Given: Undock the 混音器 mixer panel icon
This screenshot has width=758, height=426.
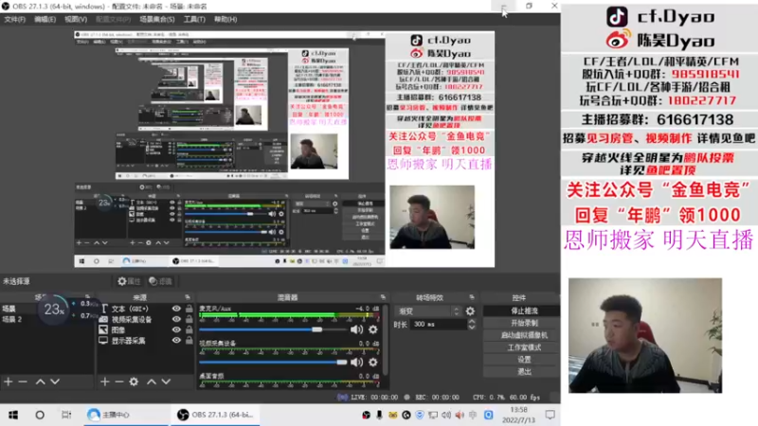Looking at the screenshot, I should click(383, 297).
